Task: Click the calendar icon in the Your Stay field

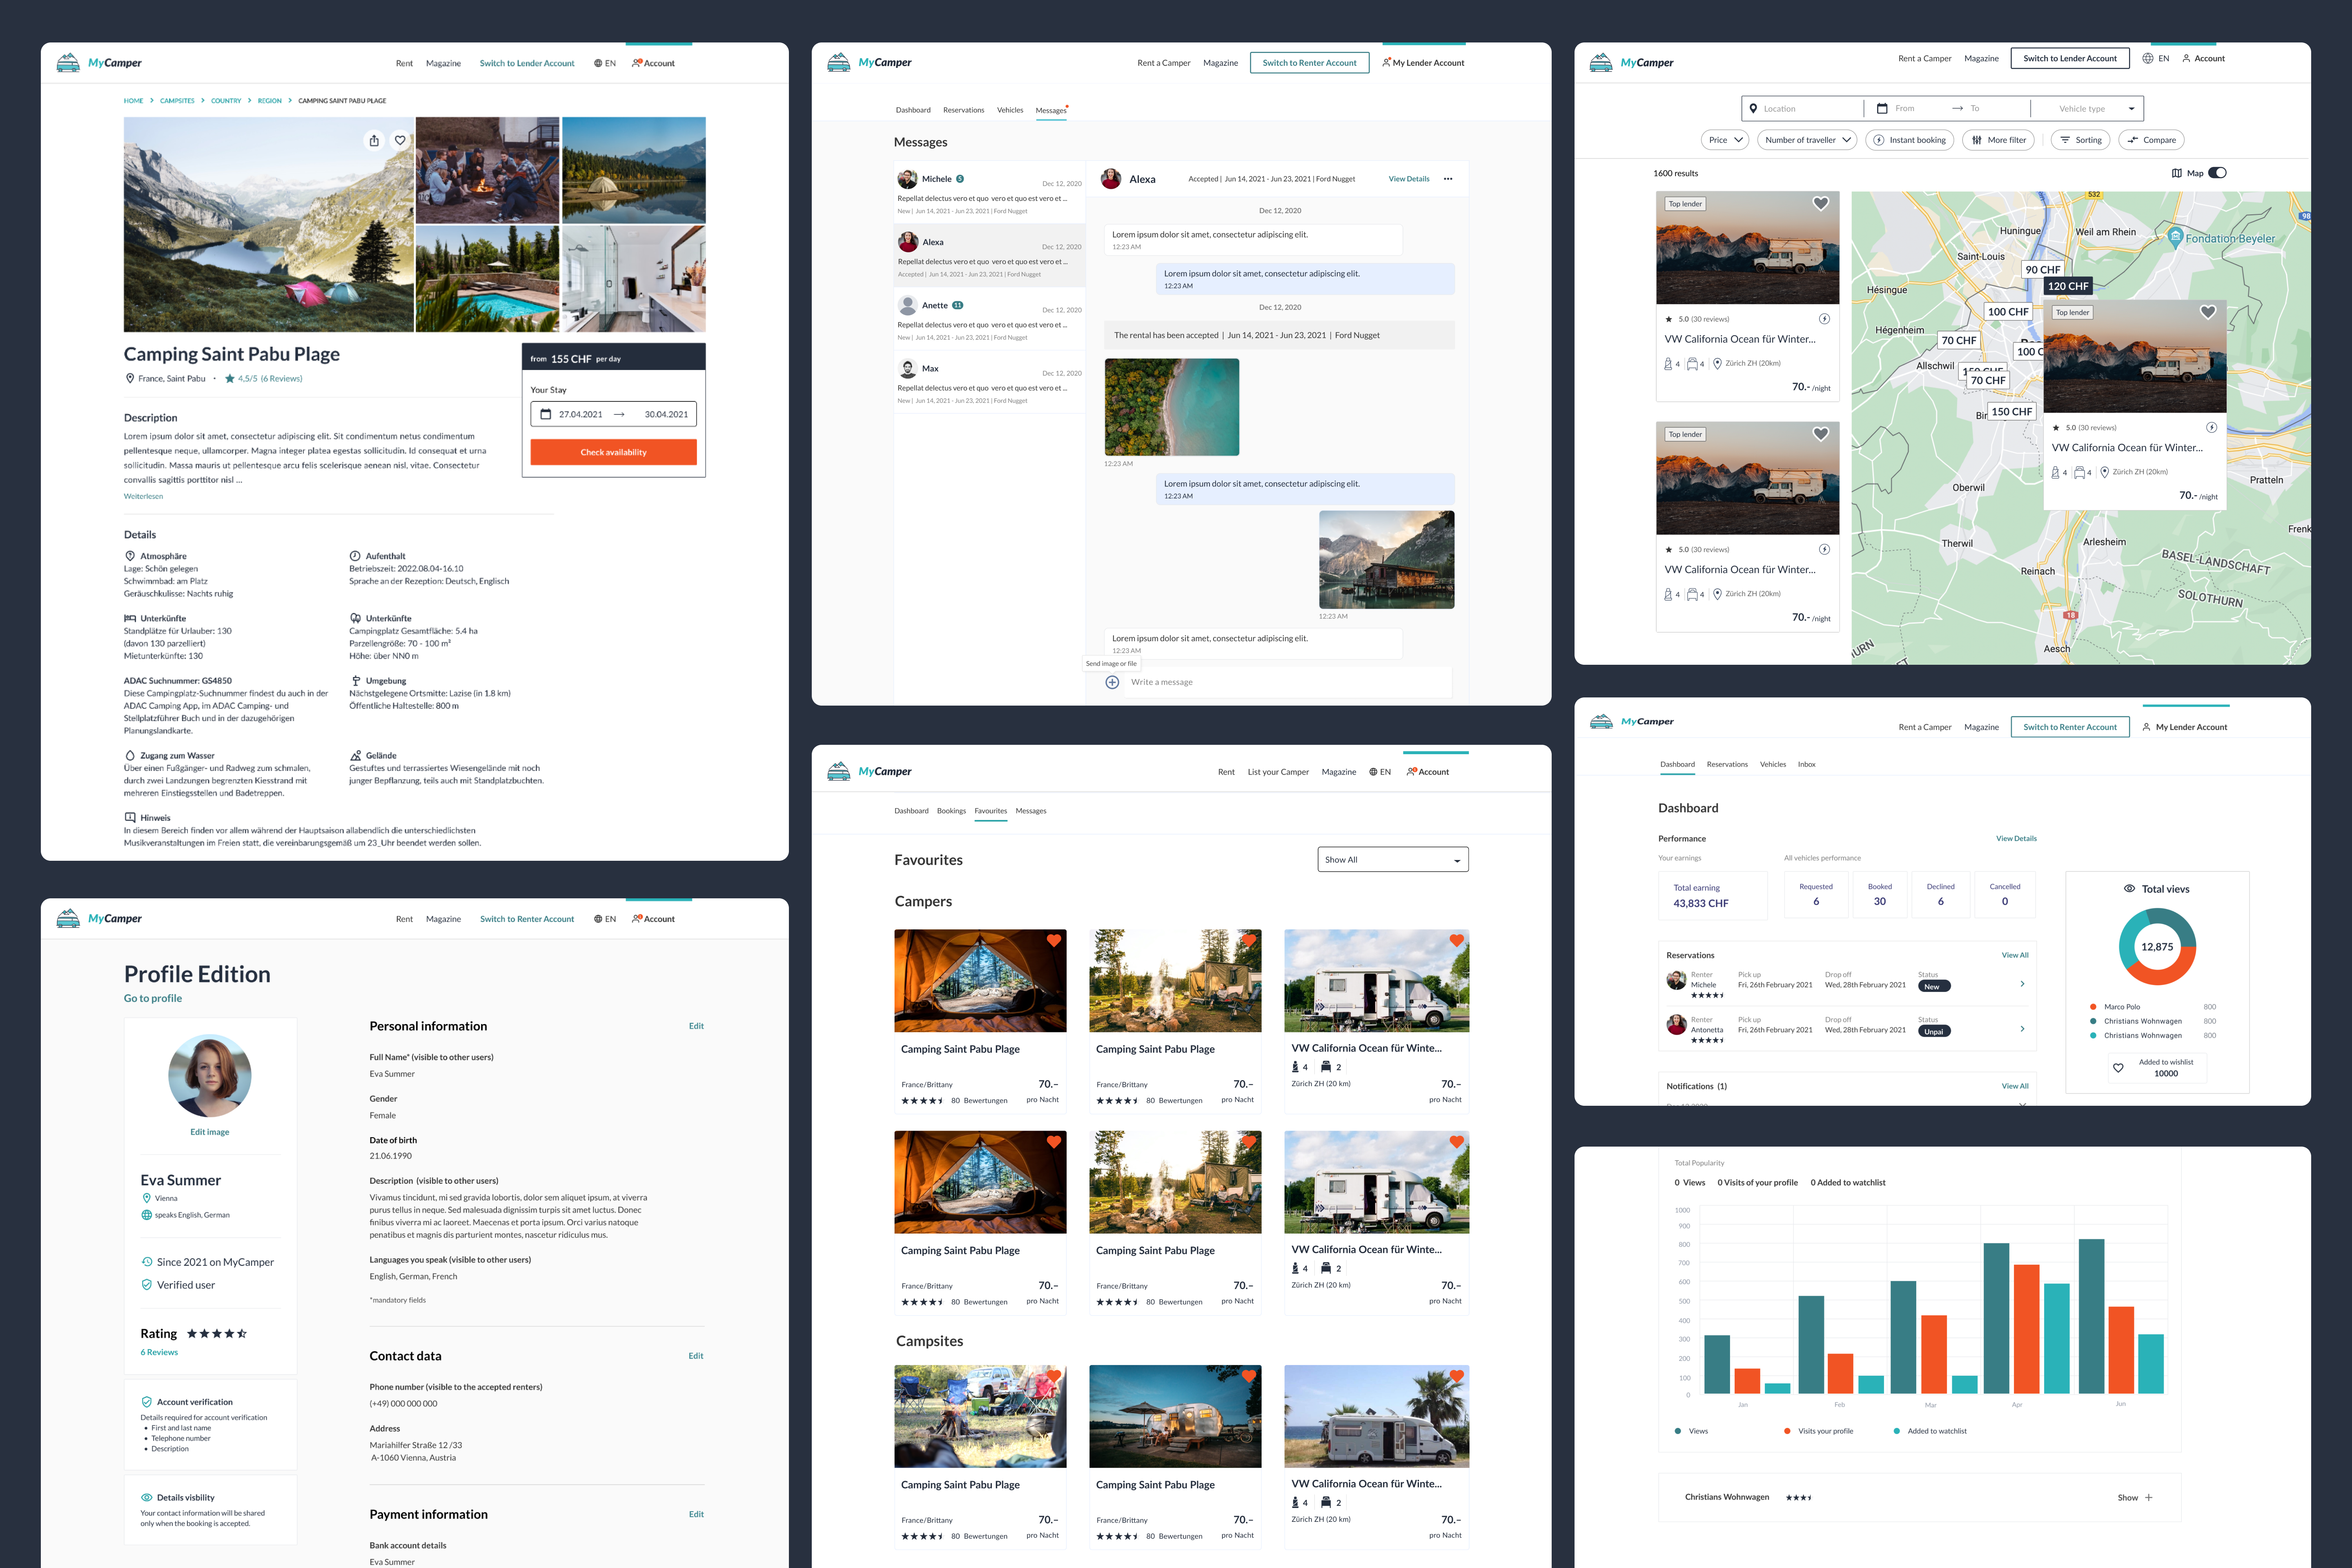Action: [545, 414]
